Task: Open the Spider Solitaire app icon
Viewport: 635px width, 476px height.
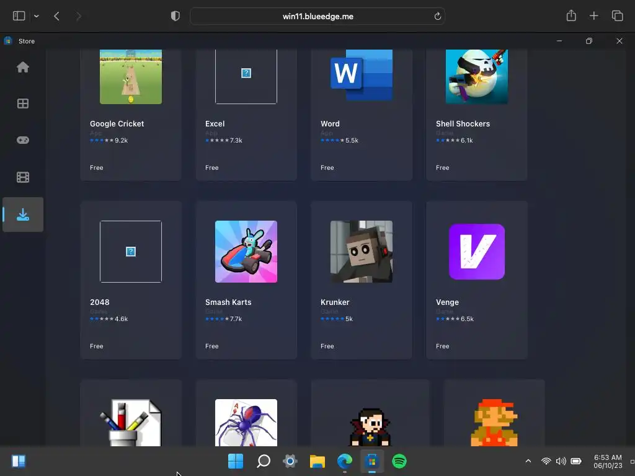Action: (x=246, y=423)
